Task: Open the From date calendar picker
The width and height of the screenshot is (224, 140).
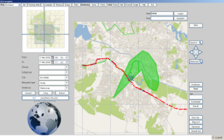Action: point(52,58)
